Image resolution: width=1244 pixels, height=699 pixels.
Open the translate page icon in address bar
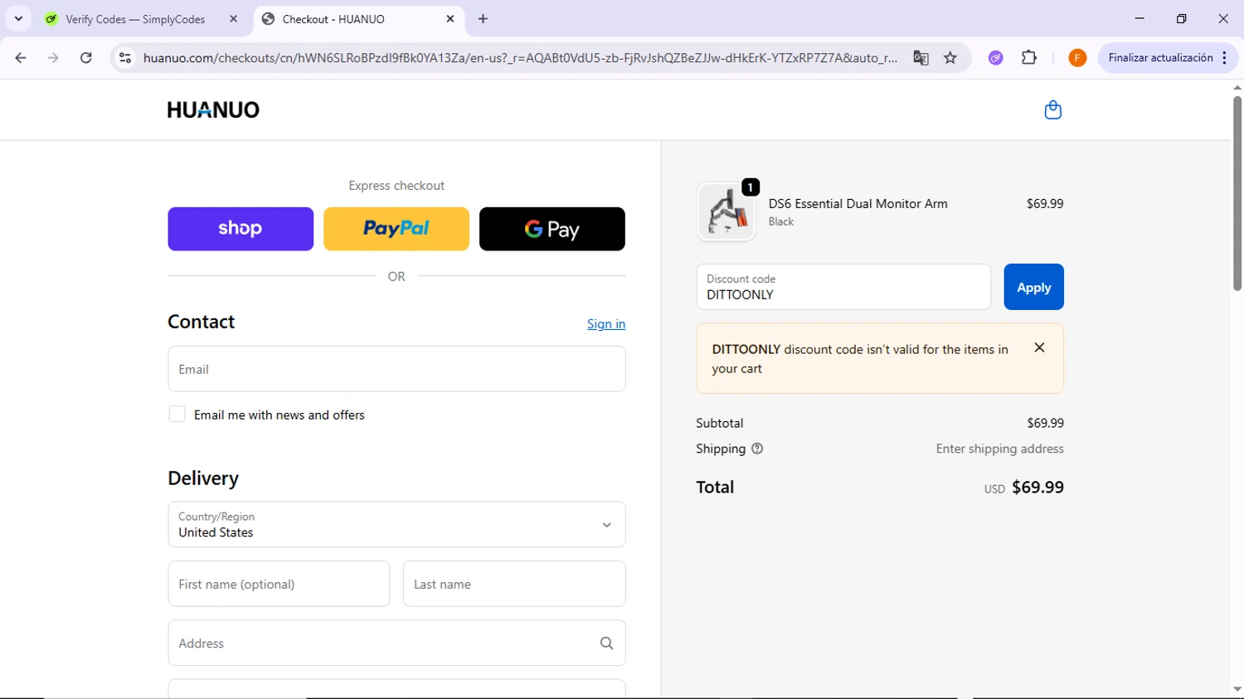(921, 58)
